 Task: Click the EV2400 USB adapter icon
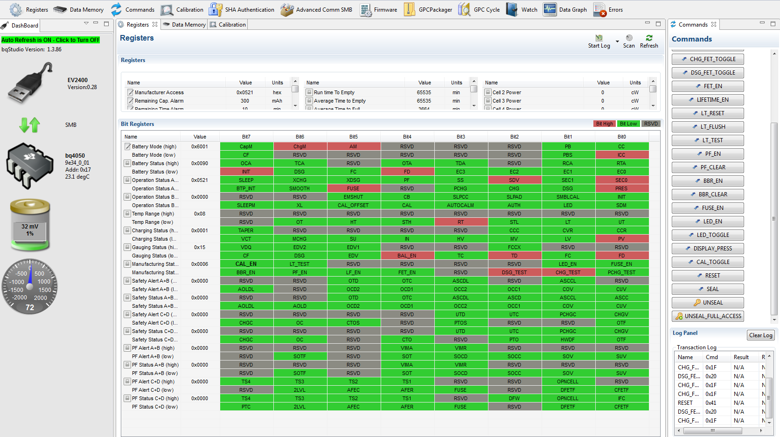click(x=31, y=83)
